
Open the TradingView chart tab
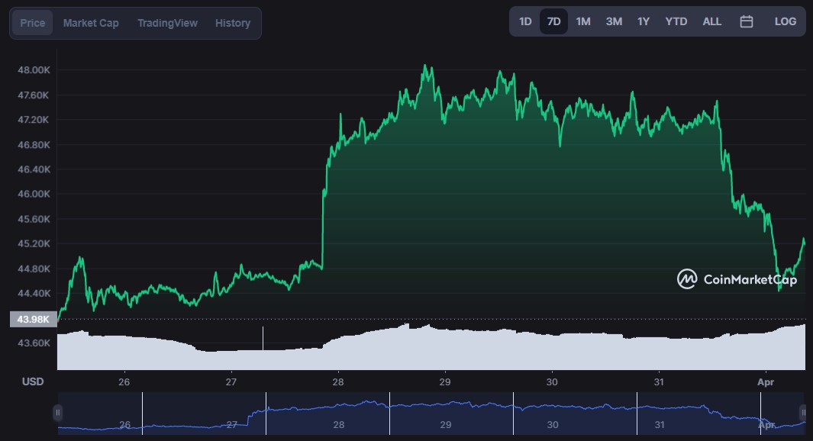(167, 24)
